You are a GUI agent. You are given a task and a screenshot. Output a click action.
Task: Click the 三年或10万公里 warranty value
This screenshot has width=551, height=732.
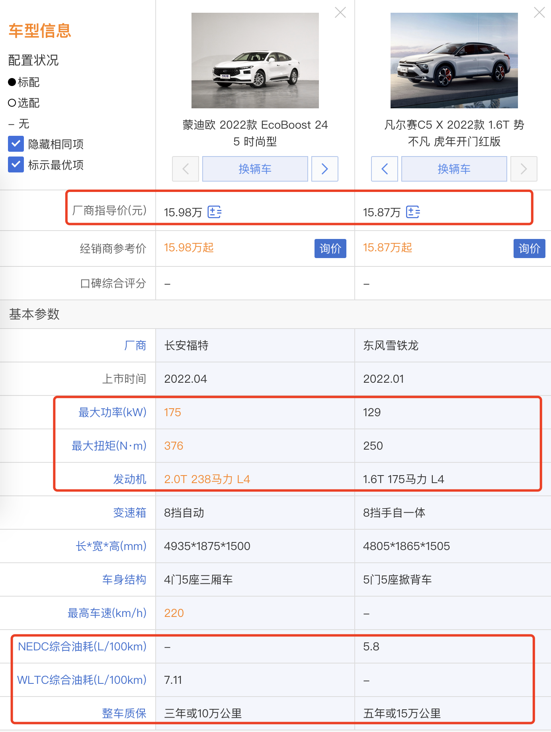[x=203, y=713]
